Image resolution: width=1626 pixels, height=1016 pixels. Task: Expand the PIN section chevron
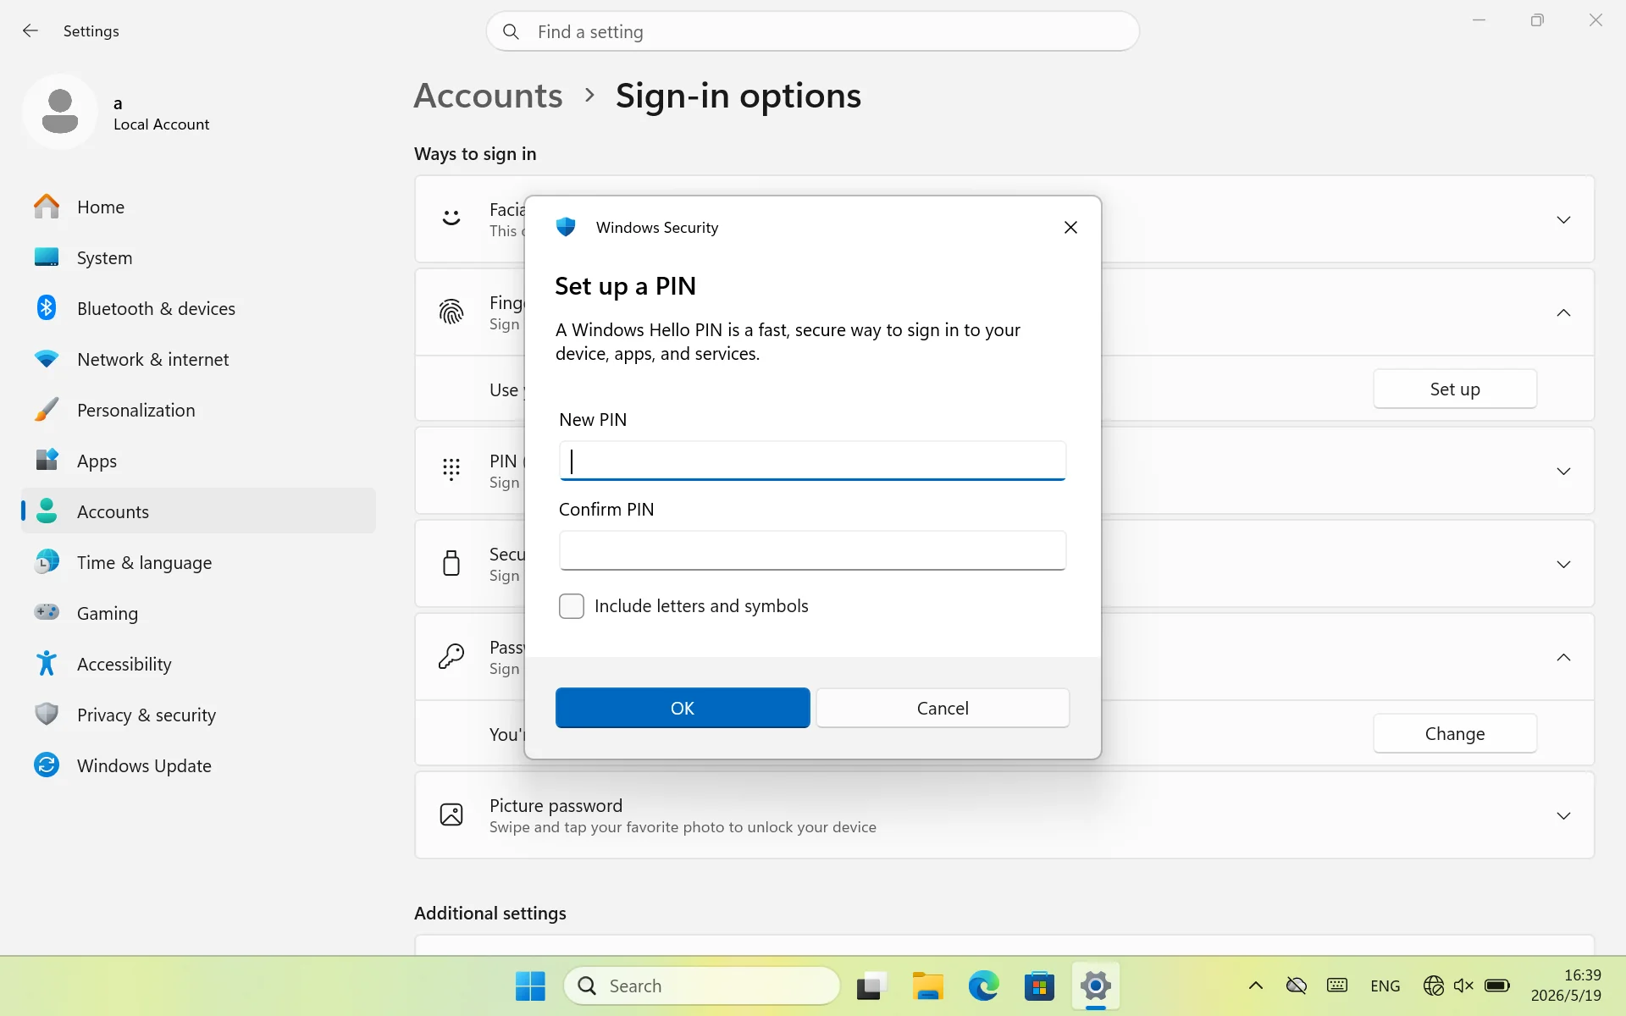(x=1563, y=471)
